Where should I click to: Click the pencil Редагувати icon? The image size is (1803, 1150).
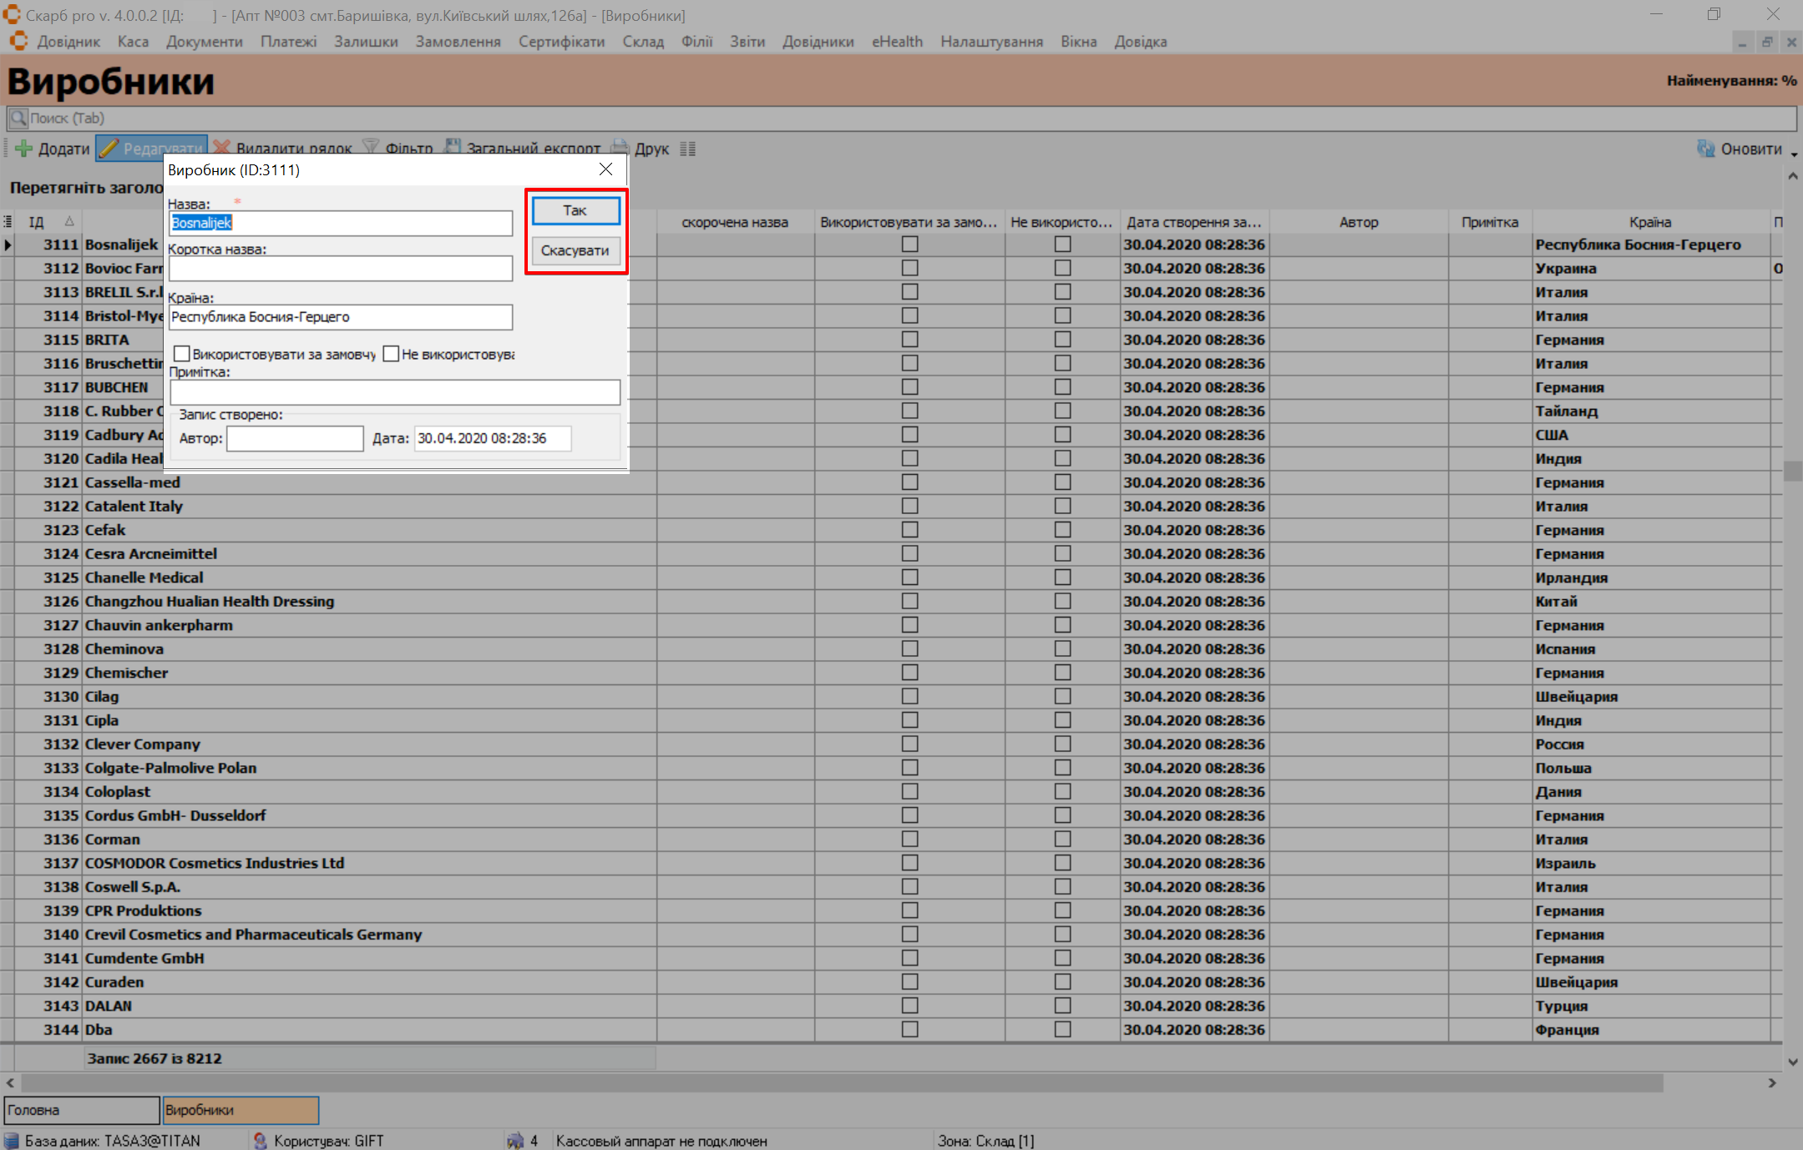(x=109, y=149)
